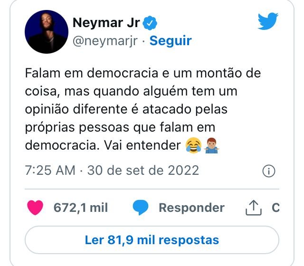Click the shrugging man emoji
The height and width of the screenshot is (266, 304).
pyautogui.click(x=211, y=145)
